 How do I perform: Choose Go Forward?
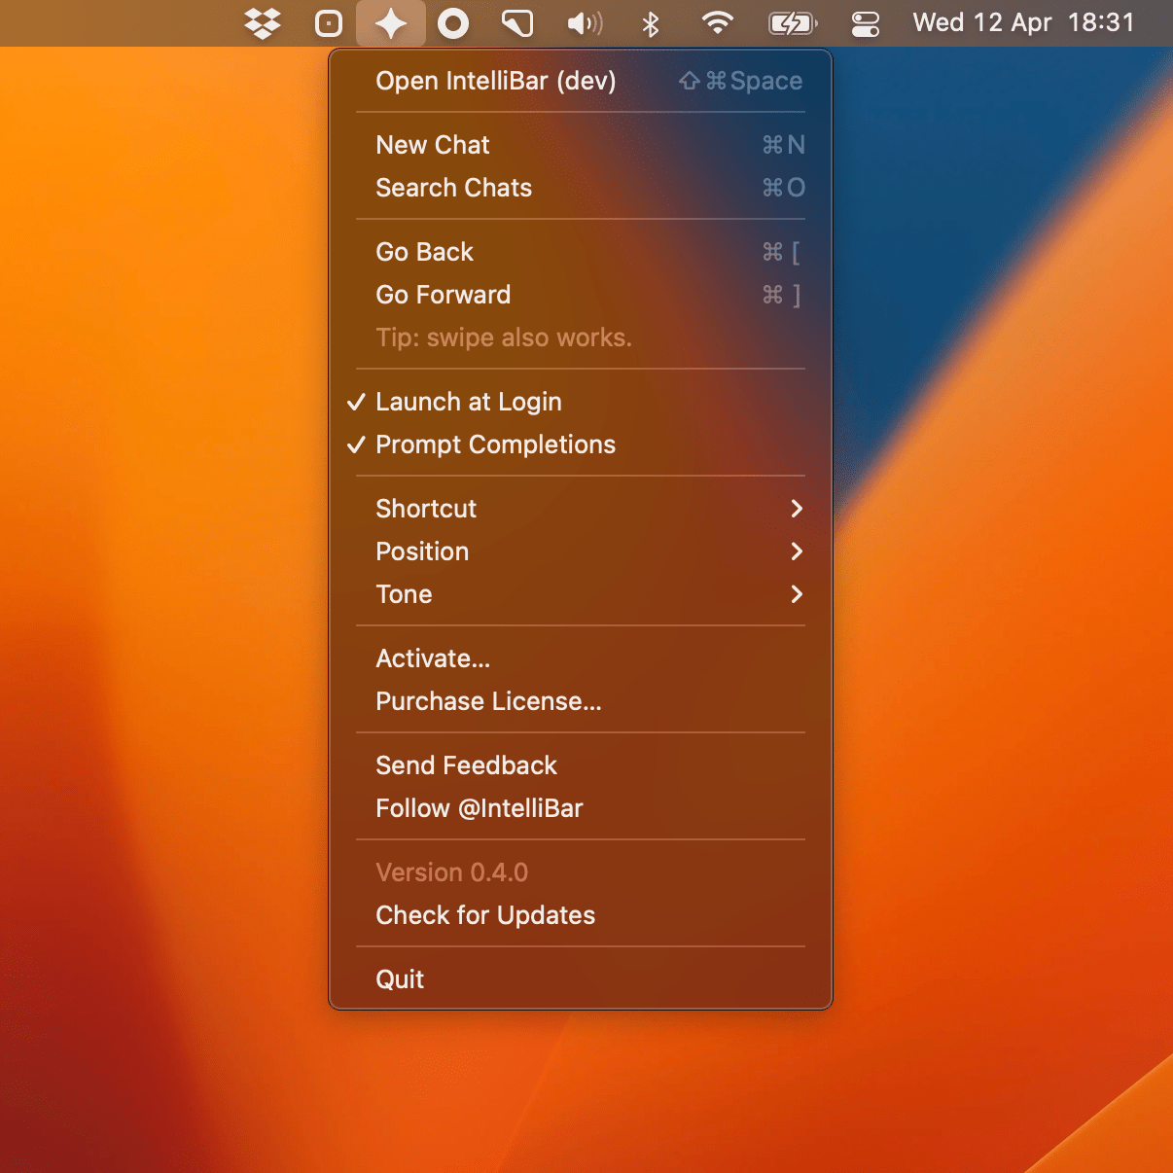pyautogui.click(x=581, y=295)
